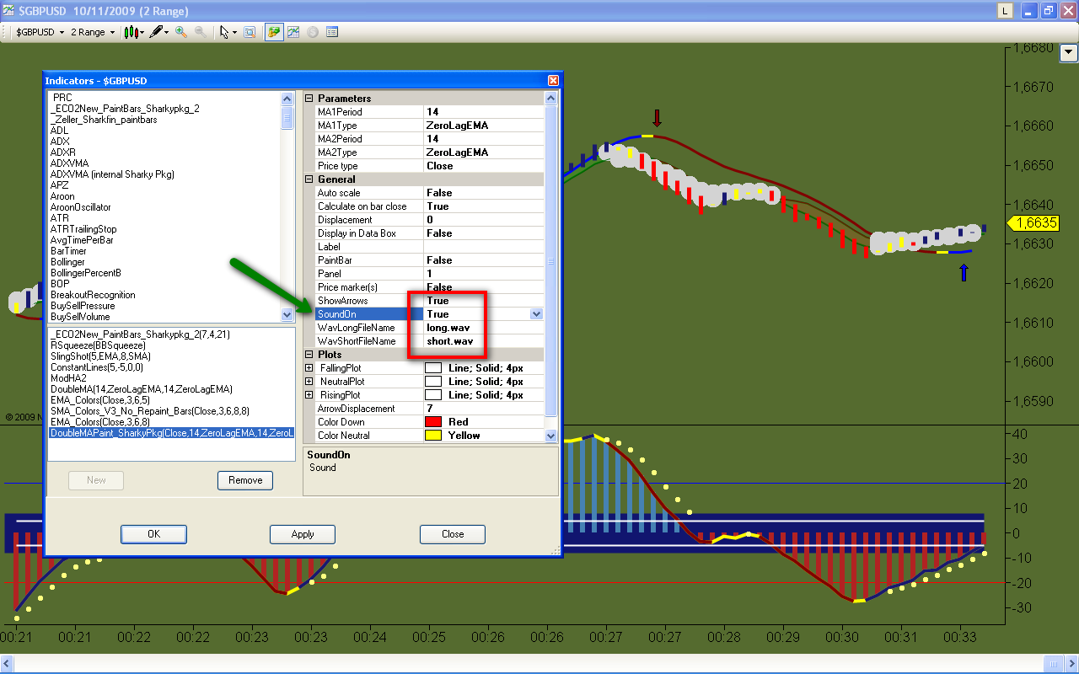Click the NeutralPlot color swatch
Image resolution: width=1079 pixels, height=674 pixels.
tap(433, 382)
